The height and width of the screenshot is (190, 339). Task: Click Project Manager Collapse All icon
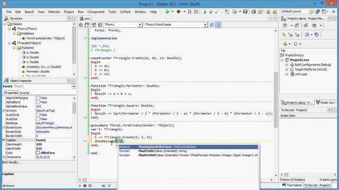point(297,35)
